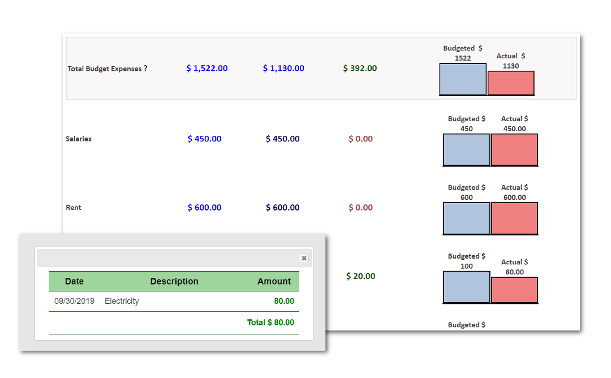Open details for the $1,130.00 actual total

coord(283,68)
